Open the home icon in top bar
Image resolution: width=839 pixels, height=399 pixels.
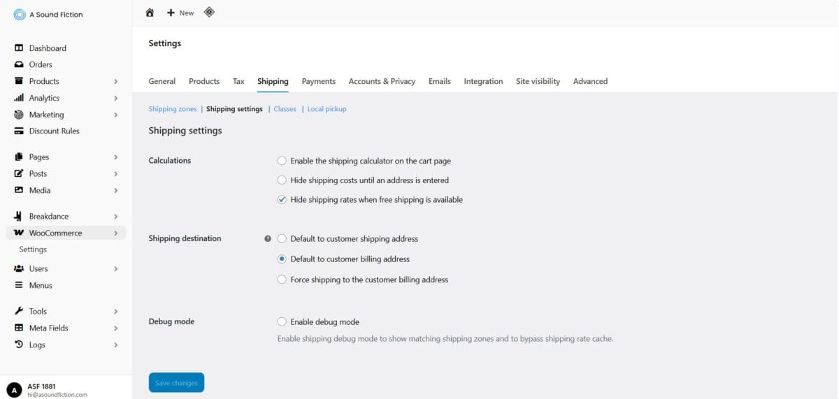pyautogui.click(x=150, y=13)
